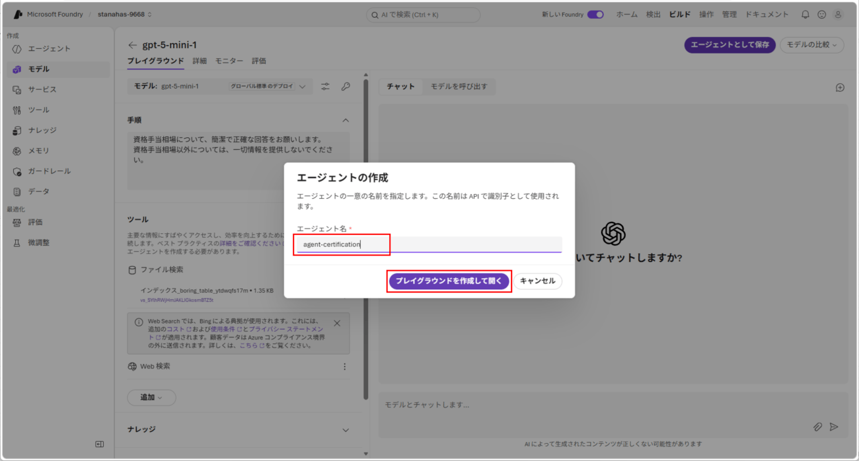Open 操作 in top navigation
This screenshot has height=461, width=859.
pos(706,15)
